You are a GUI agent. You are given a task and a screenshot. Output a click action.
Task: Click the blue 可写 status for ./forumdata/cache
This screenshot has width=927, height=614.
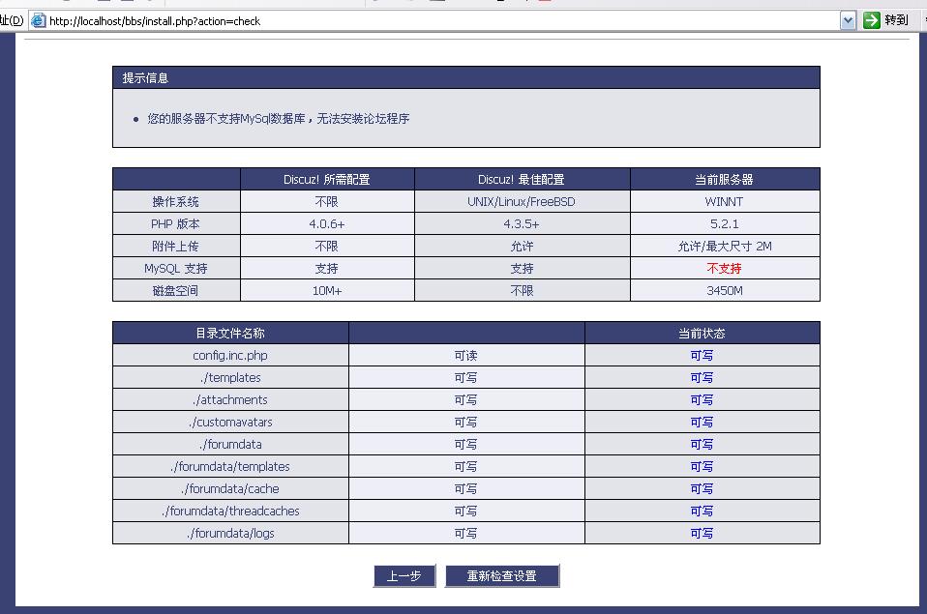coord(702,488)
